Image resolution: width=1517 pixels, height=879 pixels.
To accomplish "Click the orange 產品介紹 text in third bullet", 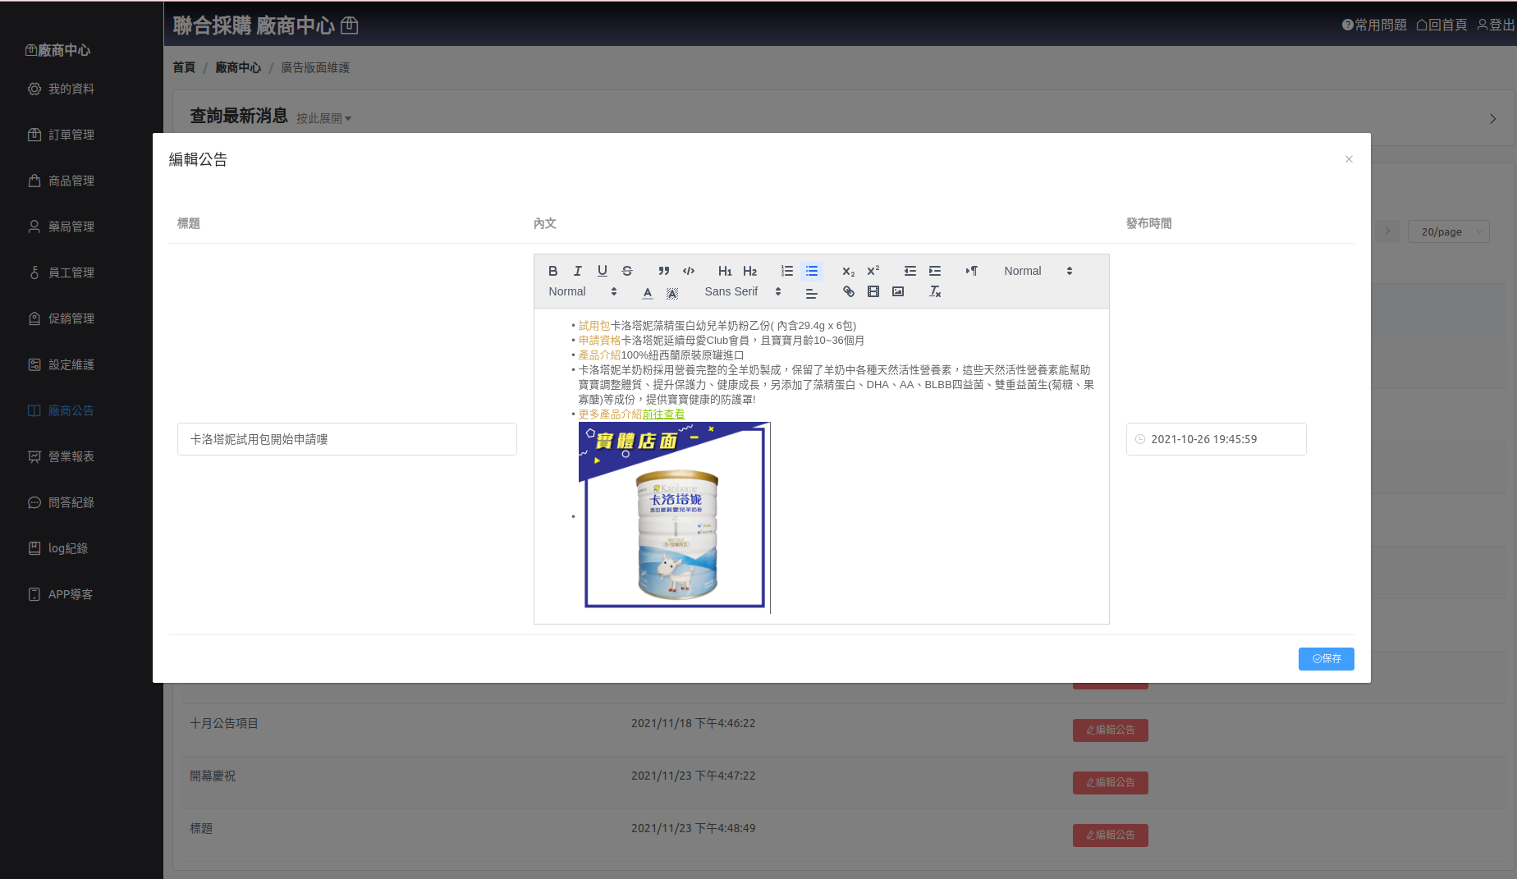I will (x=600, y=355).
